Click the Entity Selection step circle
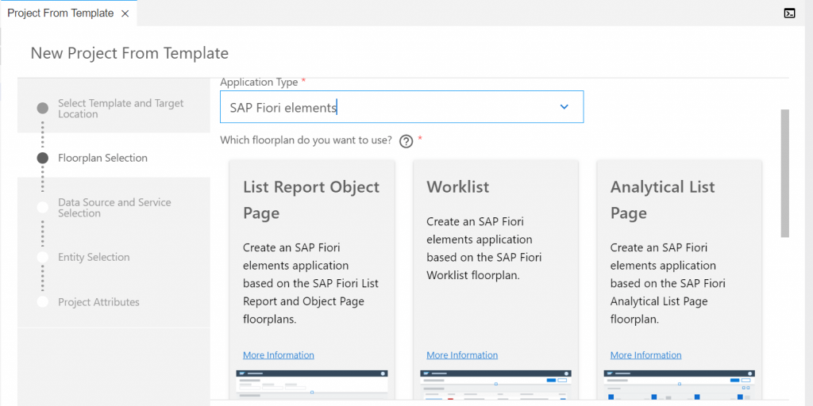The width and height of the screenshot is (813, 406). tap(43, 258)
